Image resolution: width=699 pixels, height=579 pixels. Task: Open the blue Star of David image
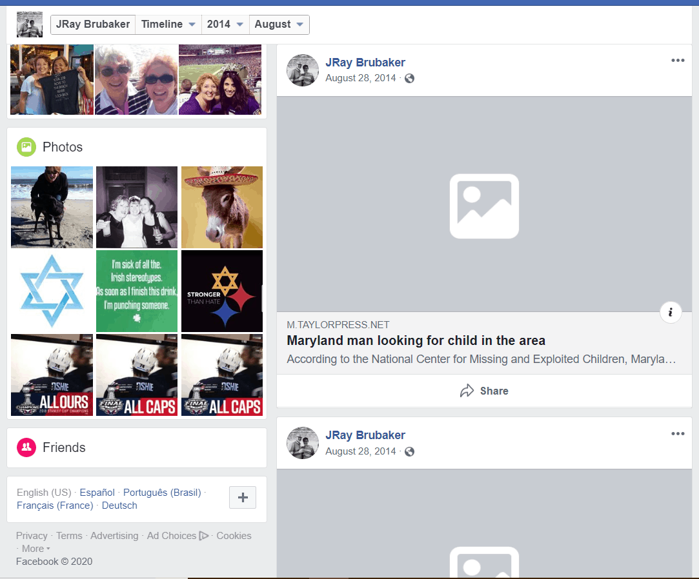[x=52, y=291]
